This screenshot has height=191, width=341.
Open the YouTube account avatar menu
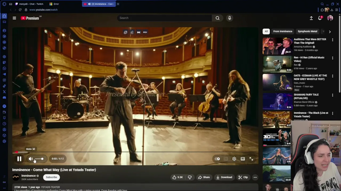tap(330, 18)
